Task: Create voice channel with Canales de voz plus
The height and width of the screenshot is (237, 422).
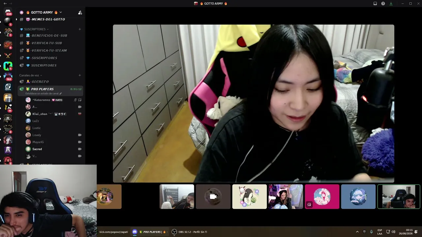Action: pos(80,75)
